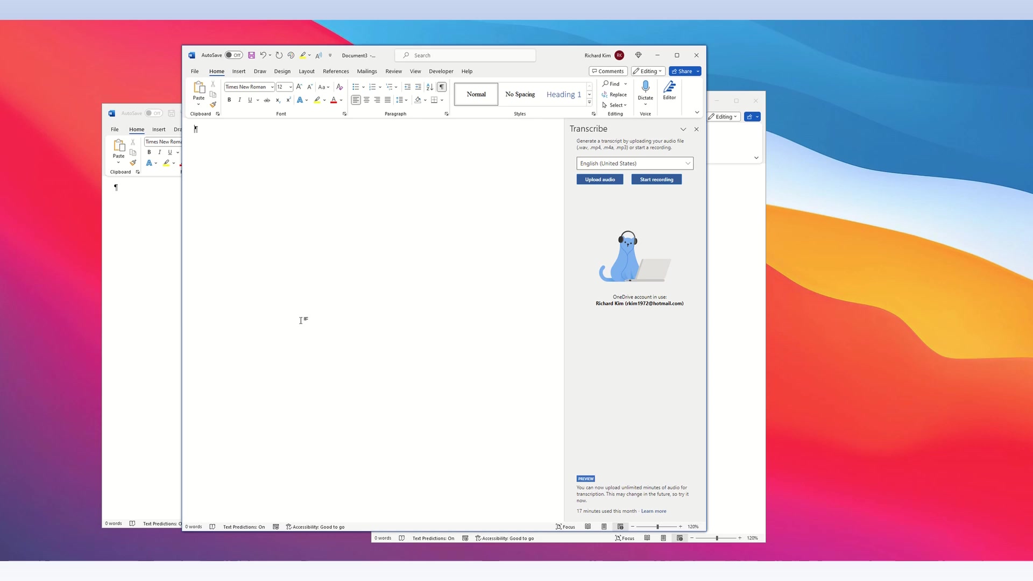Apply the Heading 1 style
The width and height of the screenshot is (1033, 581).
pyautogui.click(x=563, y=94)
